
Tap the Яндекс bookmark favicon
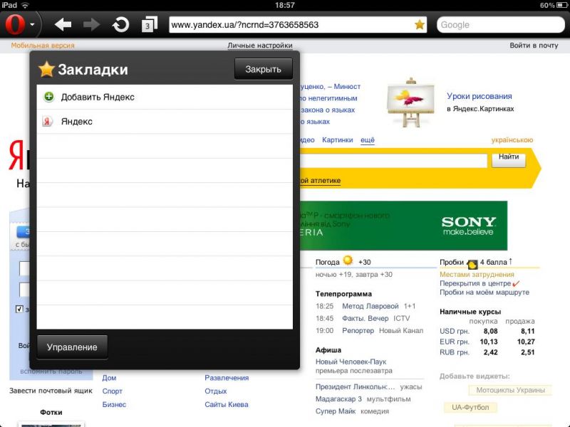pos(48,122)
